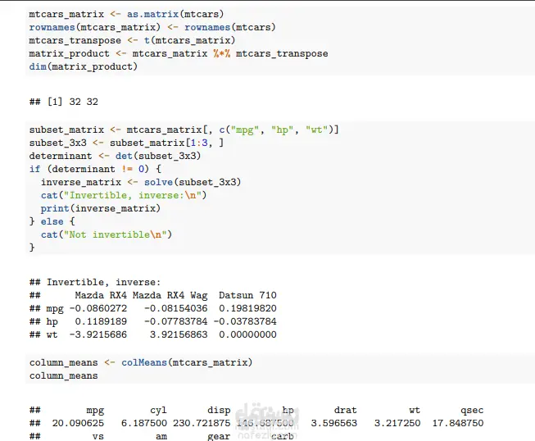Image resolution: width=535 pixels, height=441 pixels.
Task: Click the value 0.19819820 in output
Action: 247,308
